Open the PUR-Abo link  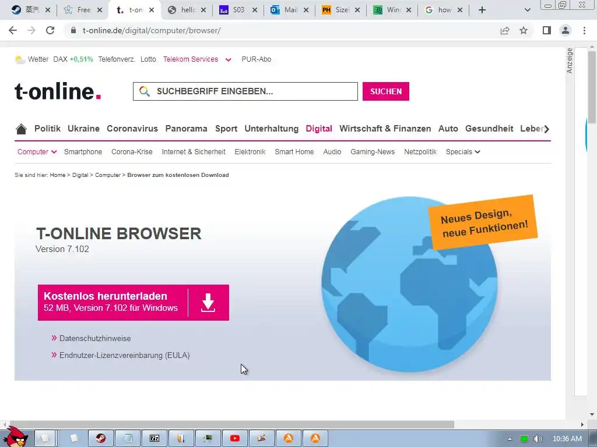click(257, 59)
